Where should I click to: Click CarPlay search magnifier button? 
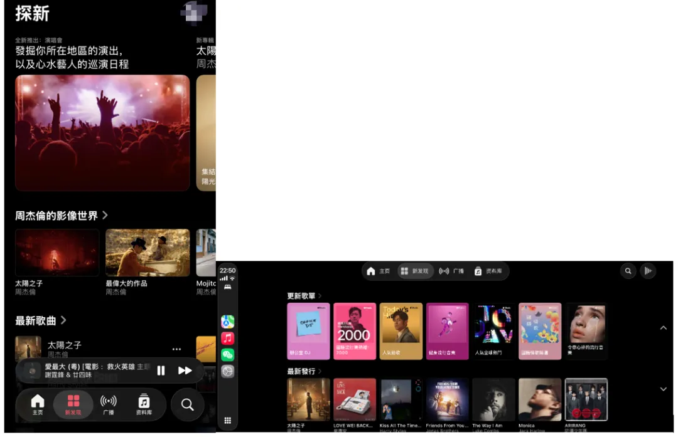tap(628, 271)
